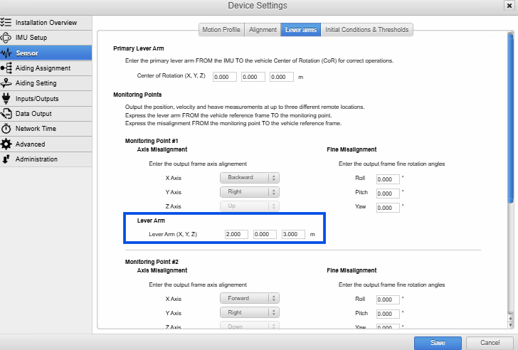The height and width of the screenshot is (350, 518).
Task: Open Monitoring Point #1 X Axis dropdown
Action: pyautogui.click(x=249, y=178)
